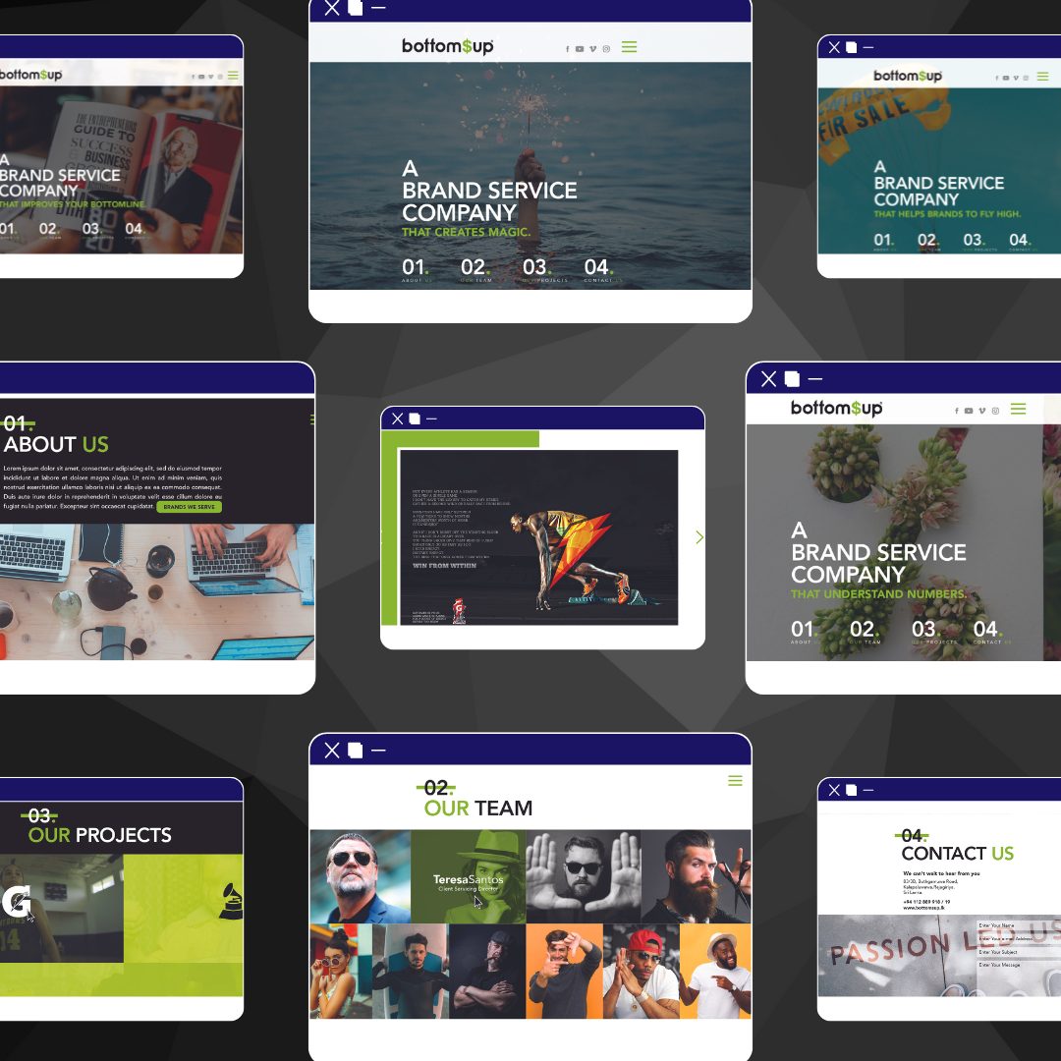The width and height of the screenshot is (1061, 1061).
Task: Select '02. Our Team' in 'Creates Magic' window
Action: coord(476,270)
